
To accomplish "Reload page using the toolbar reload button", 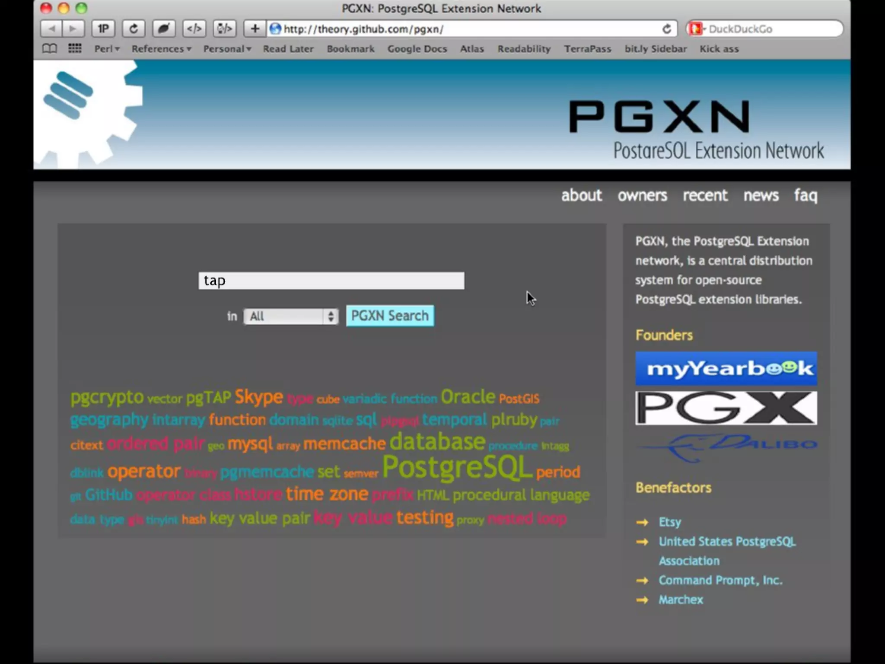I will [134, 29].
